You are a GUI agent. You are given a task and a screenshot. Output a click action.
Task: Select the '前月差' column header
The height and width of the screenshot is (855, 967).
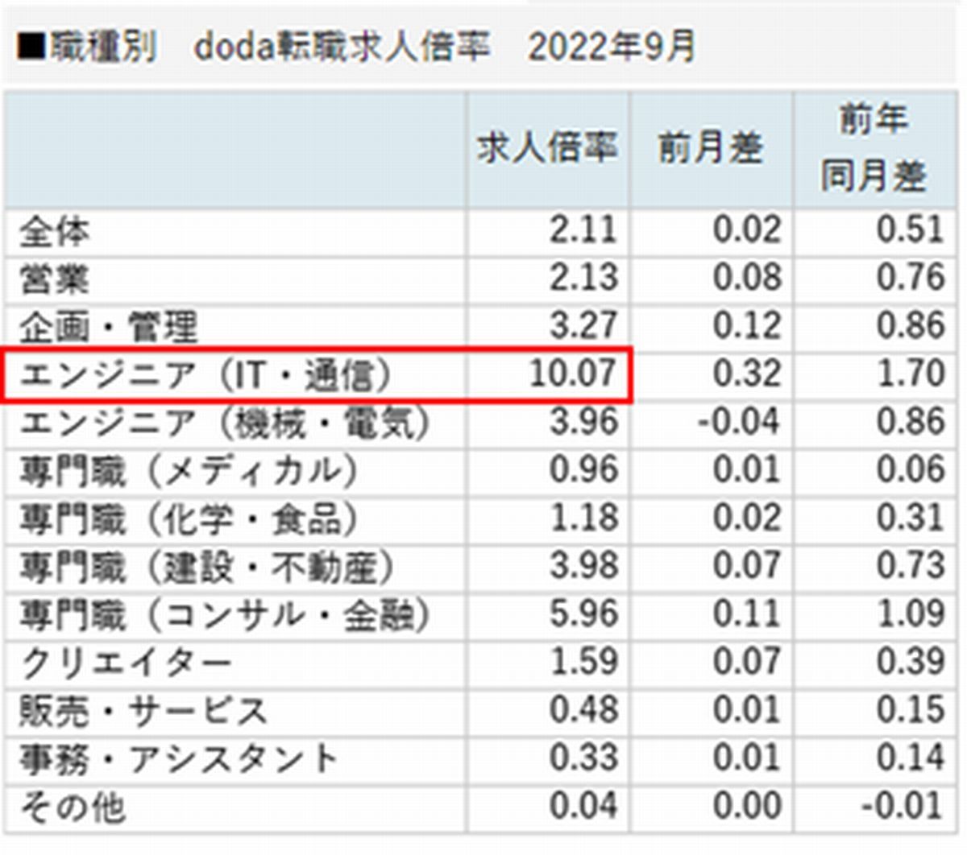click(711, 148)
